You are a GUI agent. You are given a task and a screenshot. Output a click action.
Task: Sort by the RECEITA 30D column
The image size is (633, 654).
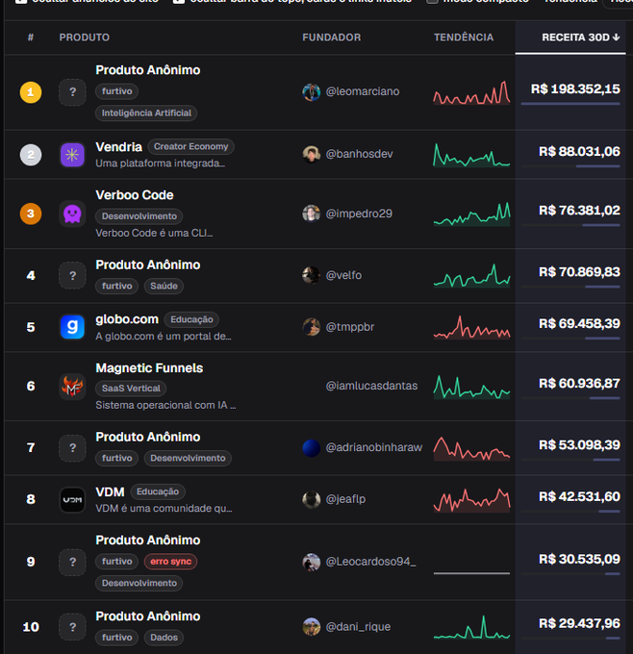click(580, 38)
